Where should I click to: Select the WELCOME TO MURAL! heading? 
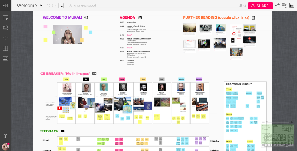pyautogui.click(x=62, y=17)
